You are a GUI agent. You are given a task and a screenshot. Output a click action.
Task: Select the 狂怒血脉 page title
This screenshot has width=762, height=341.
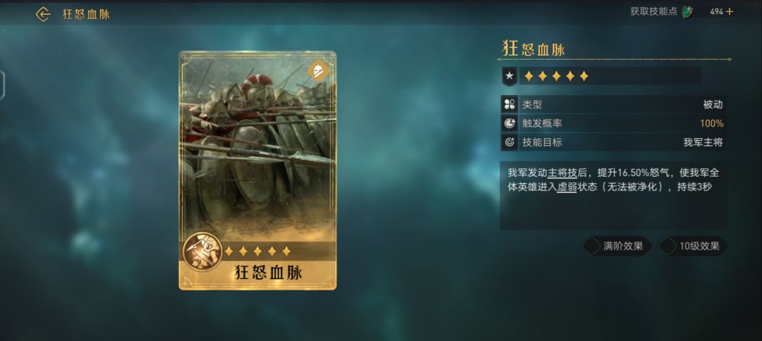[x=86, y=14]
